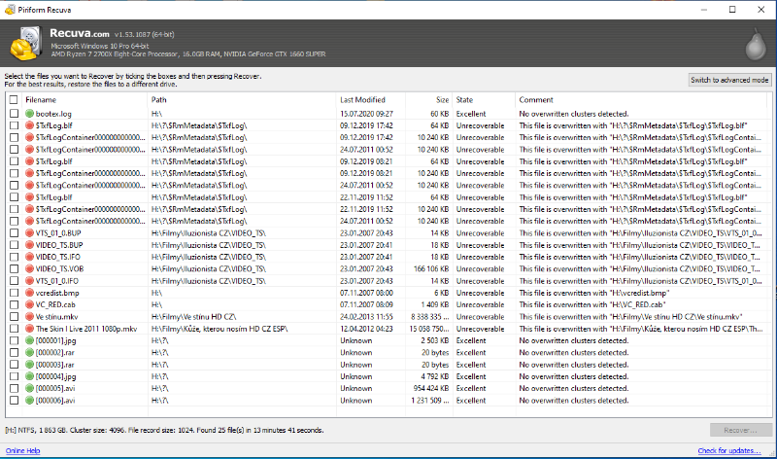Sort list by Filename column header

[41, 100]
